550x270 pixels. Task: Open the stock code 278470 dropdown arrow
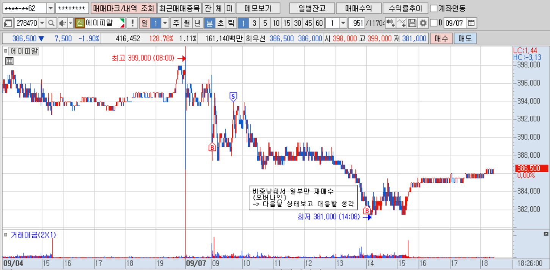tap(42, 23)
